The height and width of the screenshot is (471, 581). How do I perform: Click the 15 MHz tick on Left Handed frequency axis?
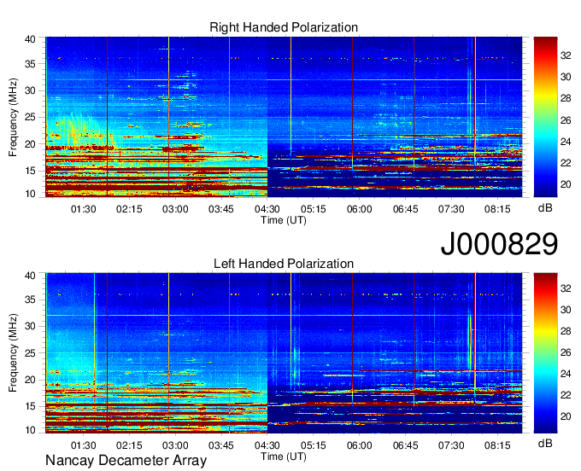coord(30,406)
